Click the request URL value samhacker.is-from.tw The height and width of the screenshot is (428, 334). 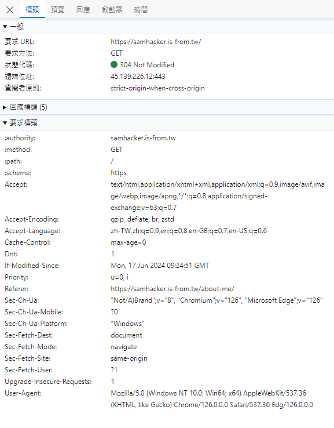tap(156, 42)
